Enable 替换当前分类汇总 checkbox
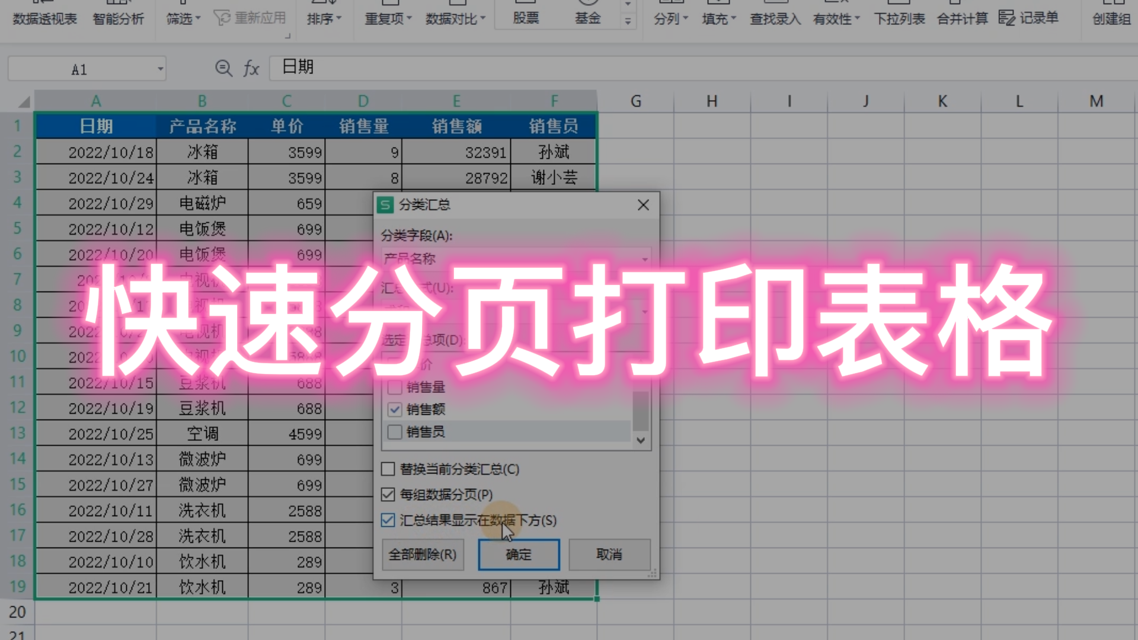This screenshot has width=1138, height=640. [388, 469]
